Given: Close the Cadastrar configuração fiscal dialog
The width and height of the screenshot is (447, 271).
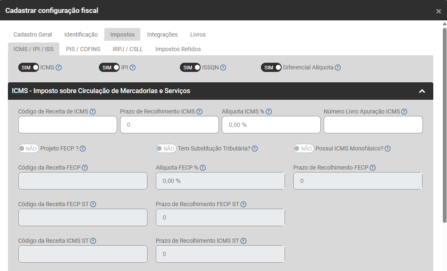Looking at the screenshot, I should (x=439, y=11).
